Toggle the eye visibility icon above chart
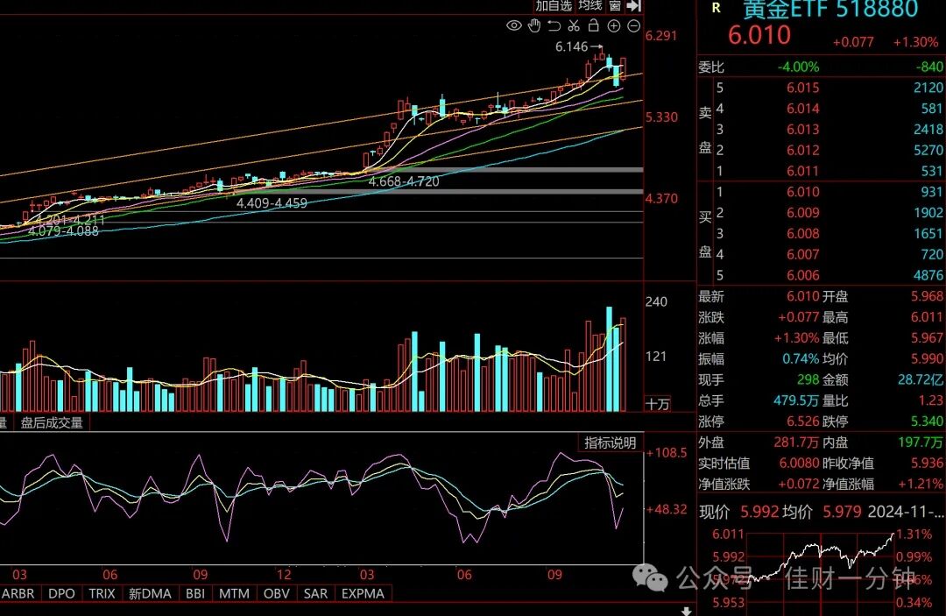The height and width of the screenshot is (616, 946). 513,25
